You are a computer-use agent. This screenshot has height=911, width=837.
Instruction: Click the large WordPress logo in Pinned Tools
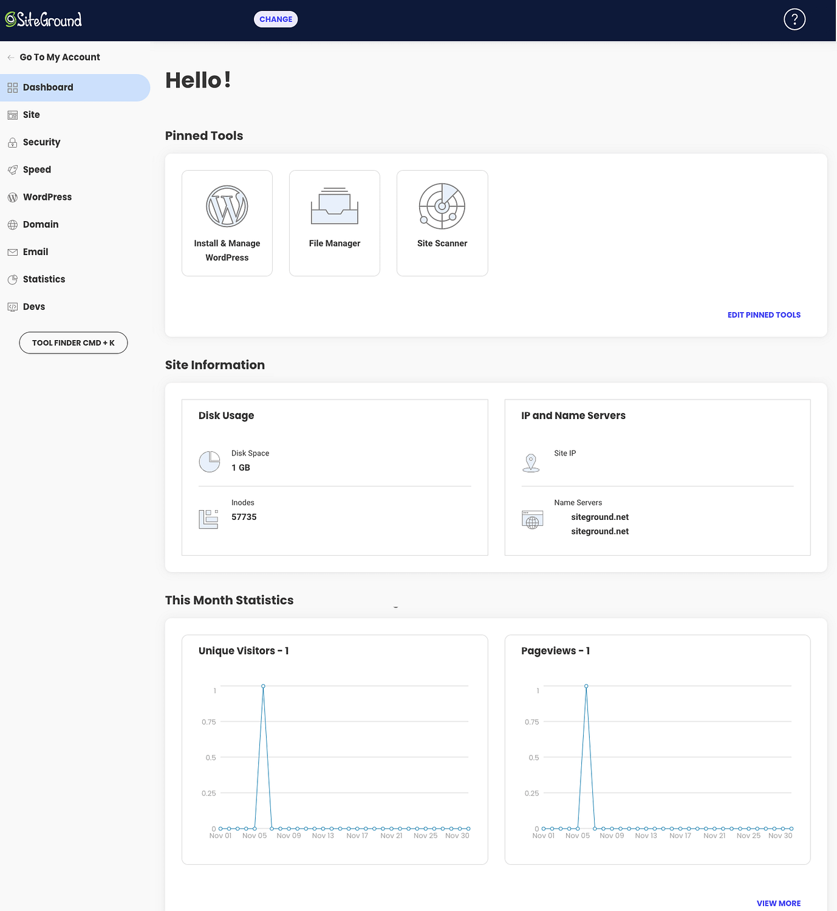point(227,206)
